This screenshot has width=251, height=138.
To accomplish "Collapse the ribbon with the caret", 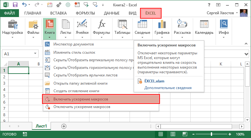I will click(246, 44).
